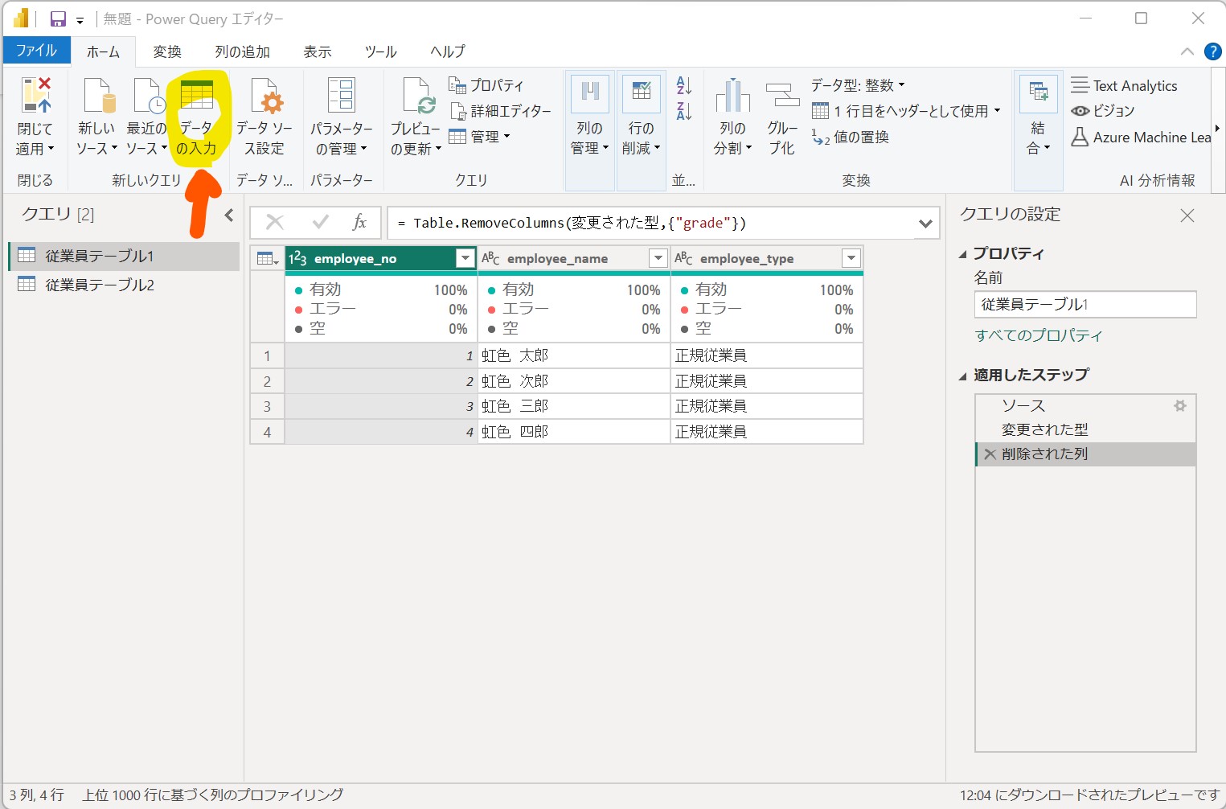Open table menu icon at grid corner
Viewport: 1226px width, 809px height.
tap(267, 258)
